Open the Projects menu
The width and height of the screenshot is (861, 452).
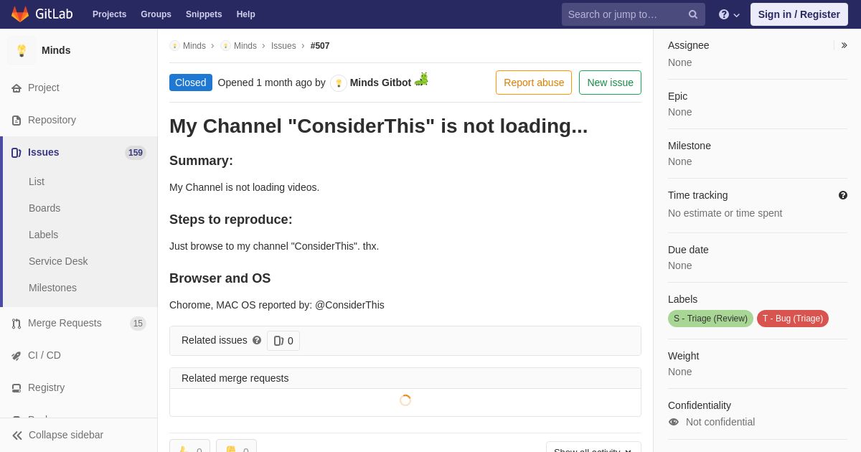pos(109,14)
